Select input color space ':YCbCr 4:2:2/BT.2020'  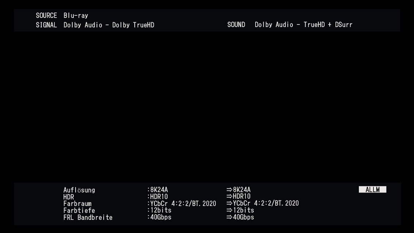[182, 203]
